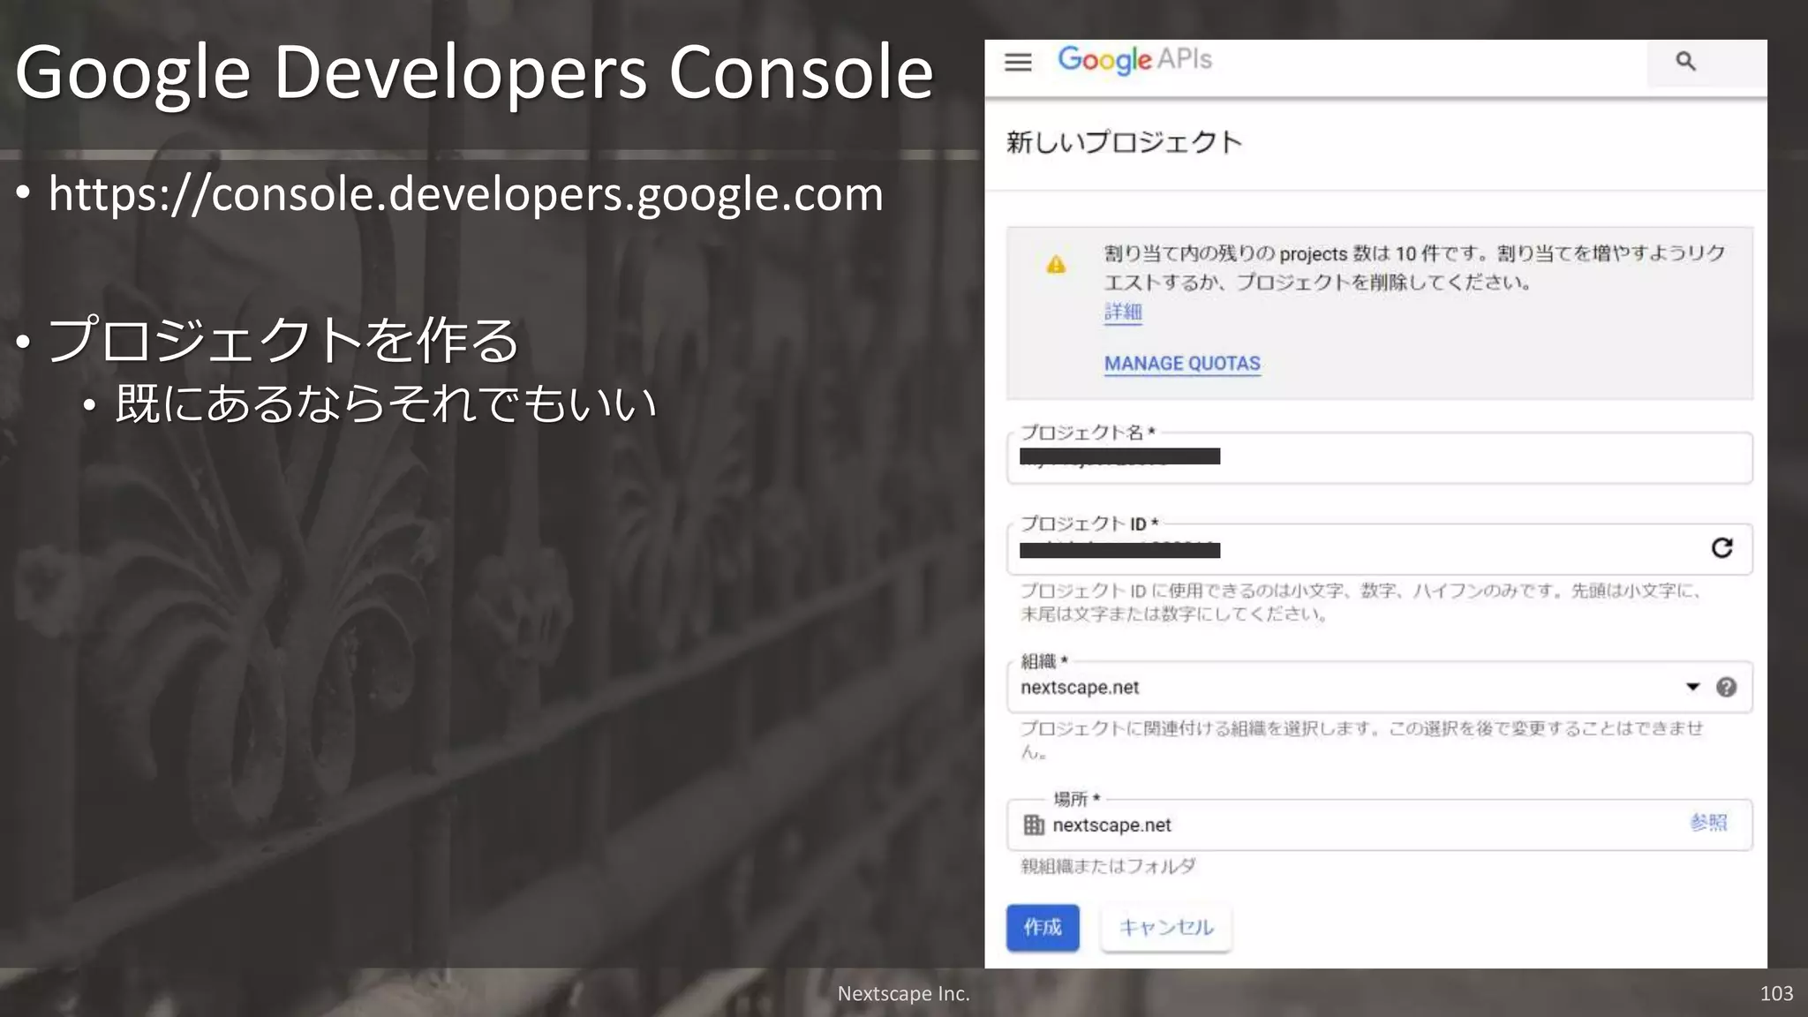Click the 親組織またはフォルダ helper text
Screen dimensions: 1808x1017
pyautogui.click(x=1108, y=866)
